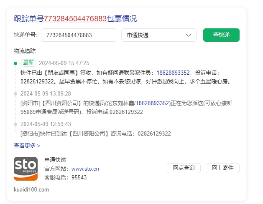Click the 申通快递 company name text
This screenshot has height=204, width=263.
pos(55,160)
